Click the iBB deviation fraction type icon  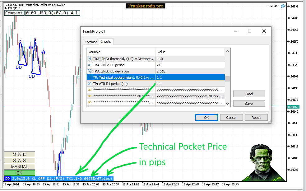click(90, 71)
